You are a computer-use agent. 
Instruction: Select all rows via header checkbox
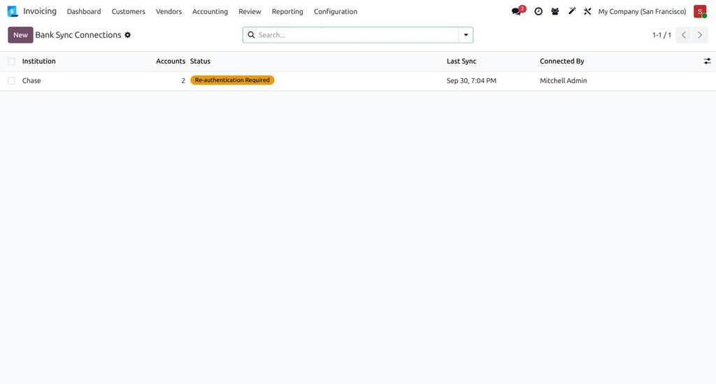(11, 61)
